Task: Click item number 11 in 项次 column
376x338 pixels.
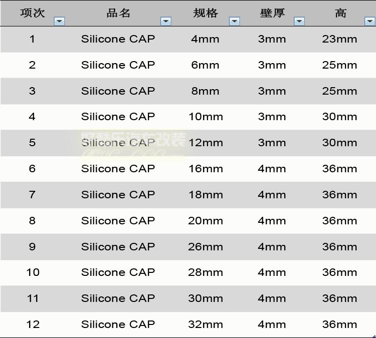Action: coord(33,298)
